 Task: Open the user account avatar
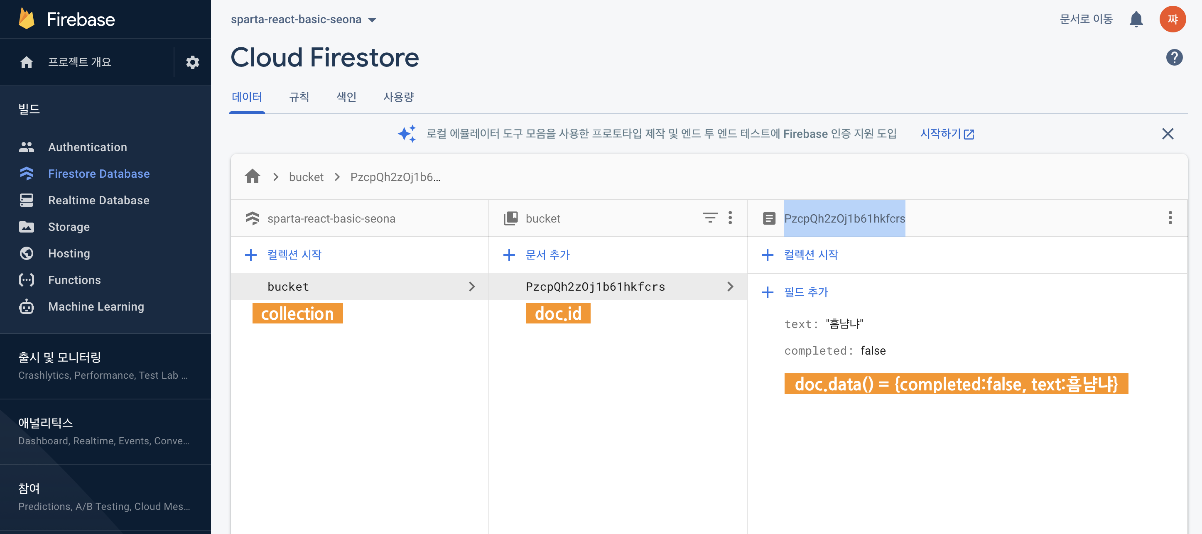pyautogui.click(x=1173, y=19)
